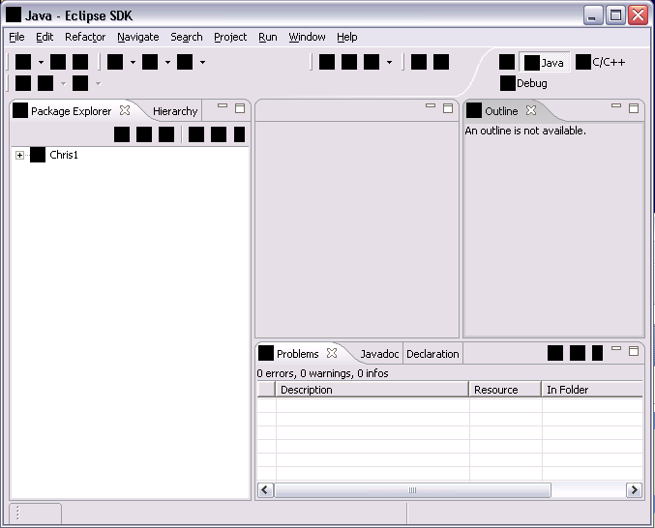Screen dimensions: 655x528
Task: Sort problems by the Resource column header
Action: pyautogui.click(x=505, y=390)
